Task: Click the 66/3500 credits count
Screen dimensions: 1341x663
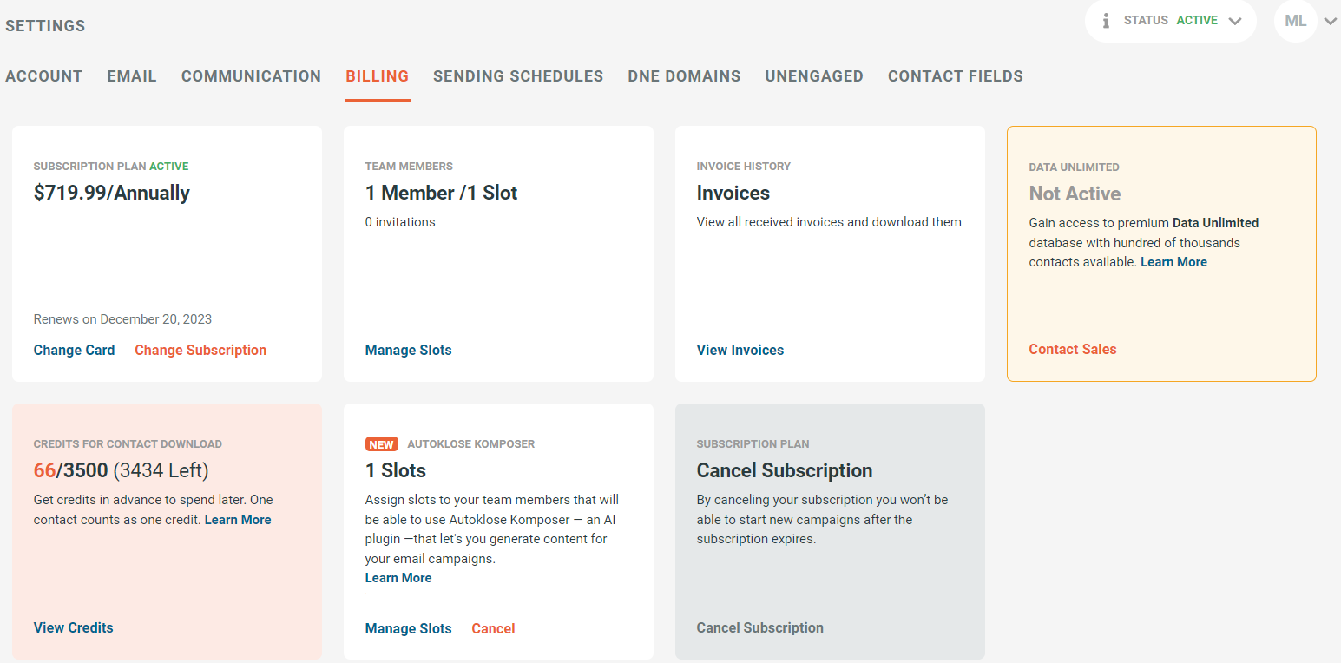Action: (x=70, y=470)
